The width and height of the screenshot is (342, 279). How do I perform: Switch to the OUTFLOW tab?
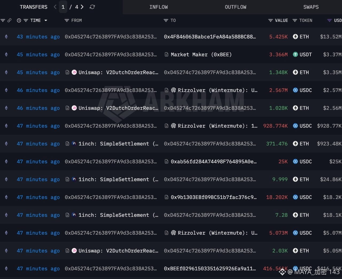coord(236,7)
